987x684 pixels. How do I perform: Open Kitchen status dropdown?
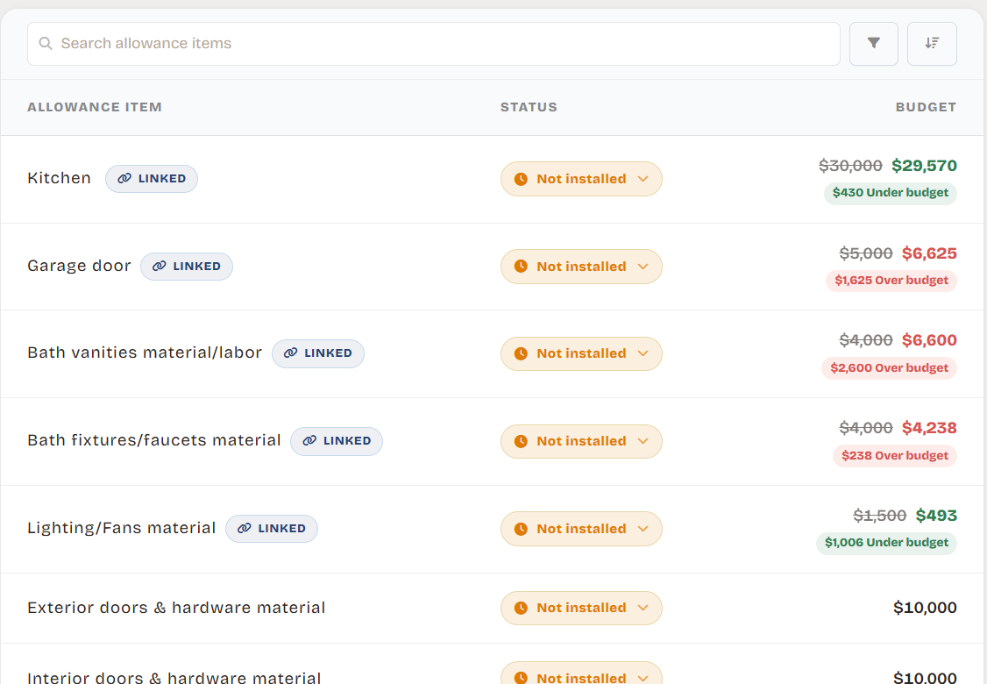pos(582,179)
